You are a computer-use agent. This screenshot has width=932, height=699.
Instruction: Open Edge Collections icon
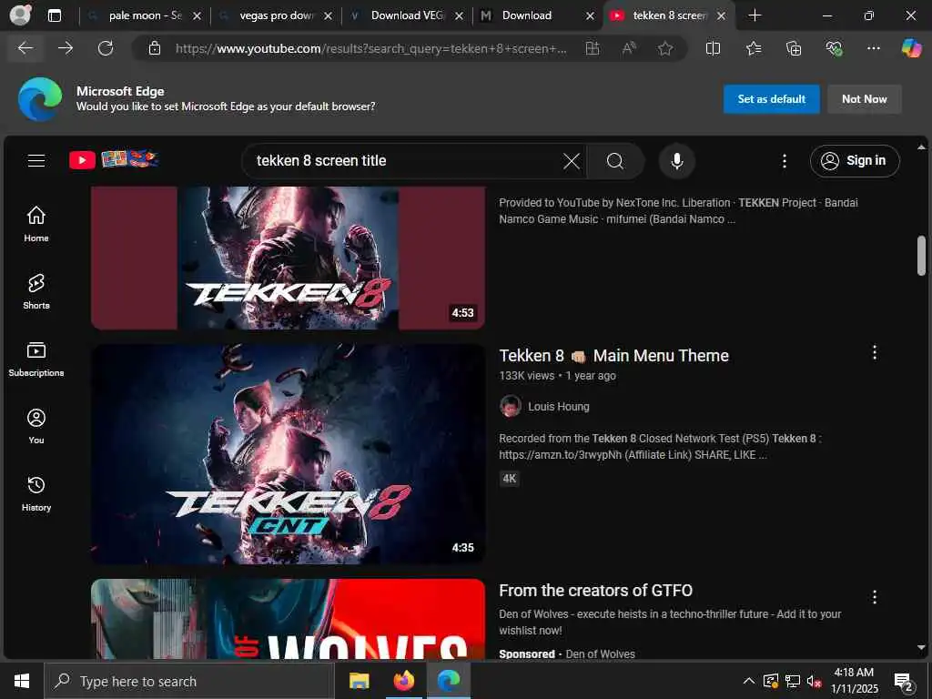click(x=794, y=48)
